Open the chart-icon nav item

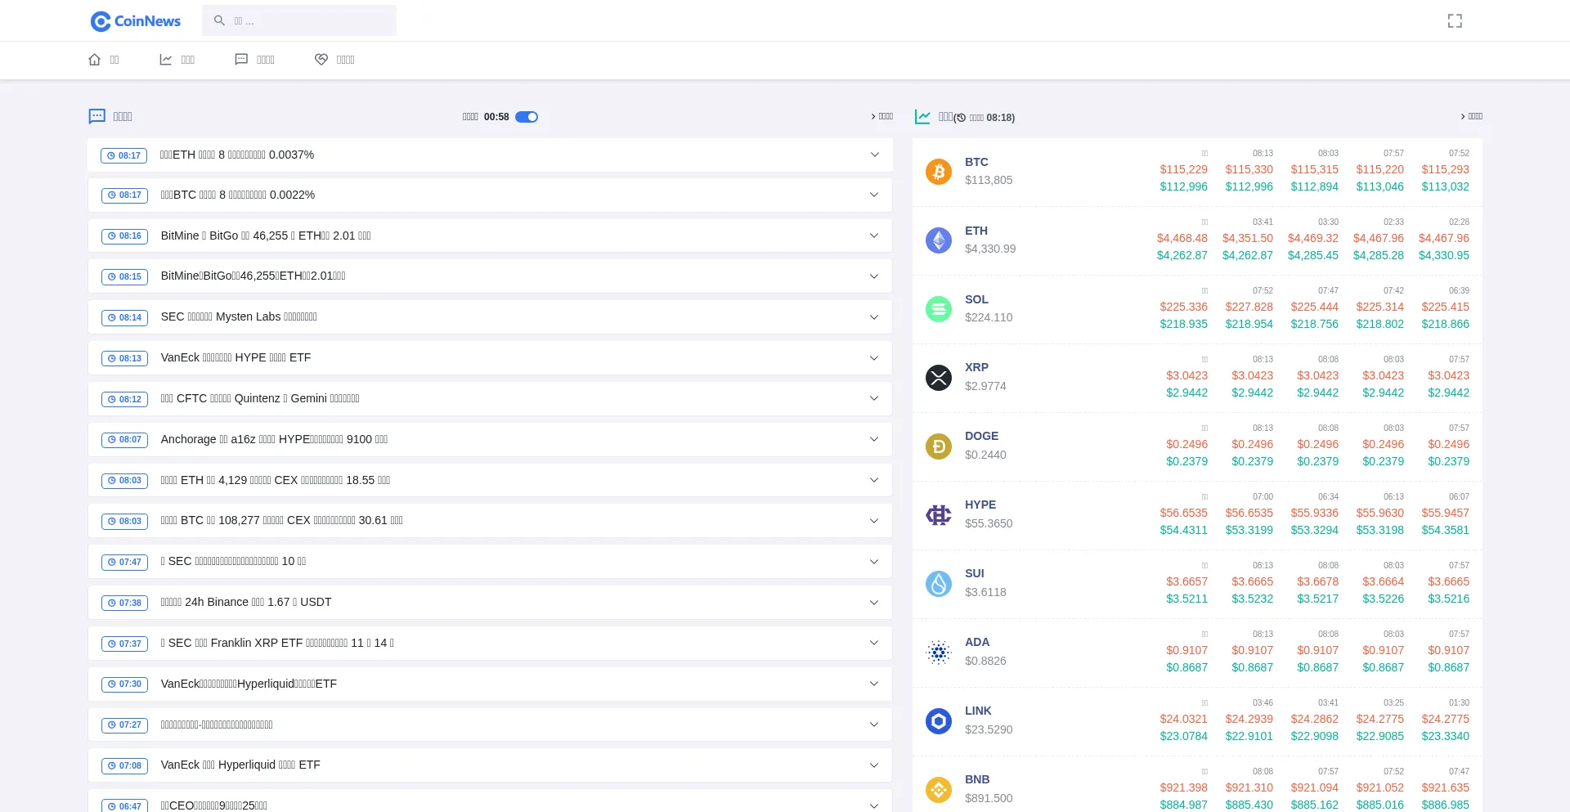pyautogui.click(x=177, y=60)
